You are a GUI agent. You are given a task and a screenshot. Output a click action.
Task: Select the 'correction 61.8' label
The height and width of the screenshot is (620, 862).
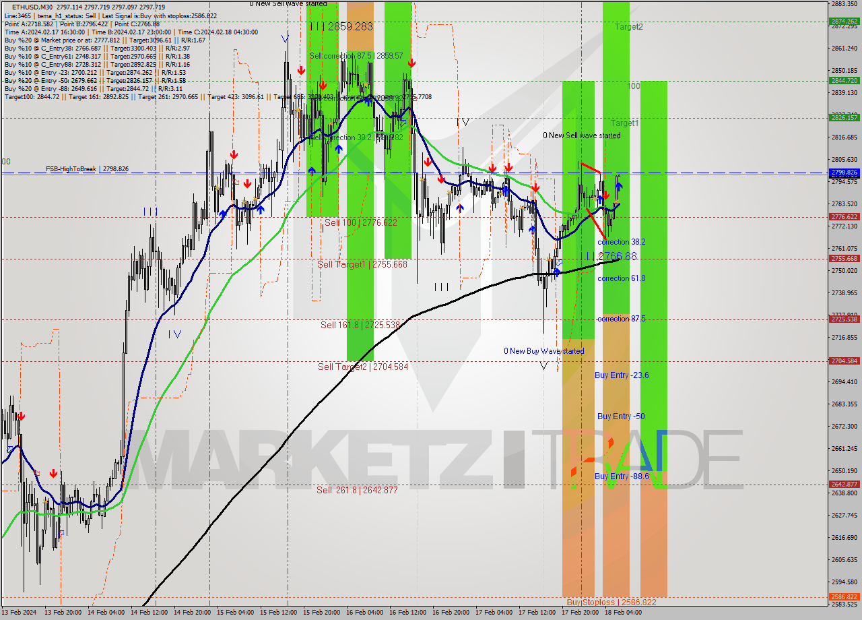621,278
